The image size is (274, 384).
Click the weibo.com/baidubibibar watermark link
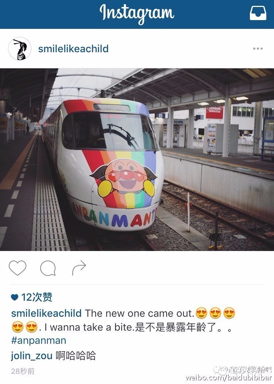click(x=229, y=377)
